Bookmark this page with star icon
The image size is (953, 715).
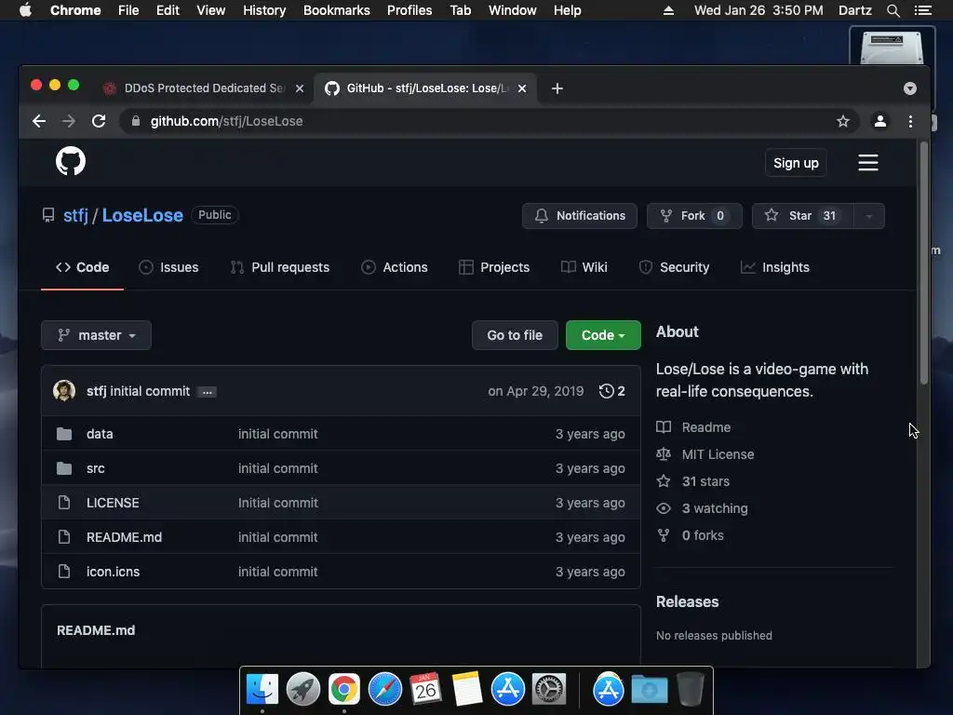tap(842, 121)
